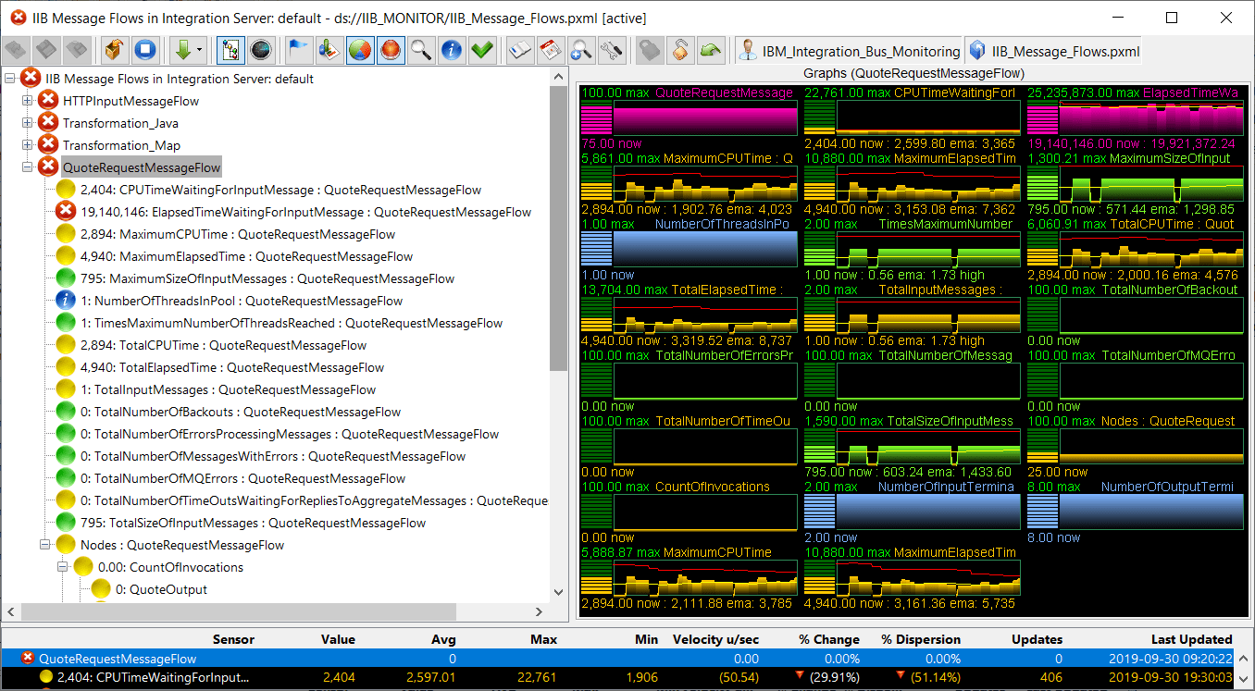Click blue info icon of NumberOfThreadsInPool
The height and width of the screenshot is (691, 1255).
click(66, 301)
